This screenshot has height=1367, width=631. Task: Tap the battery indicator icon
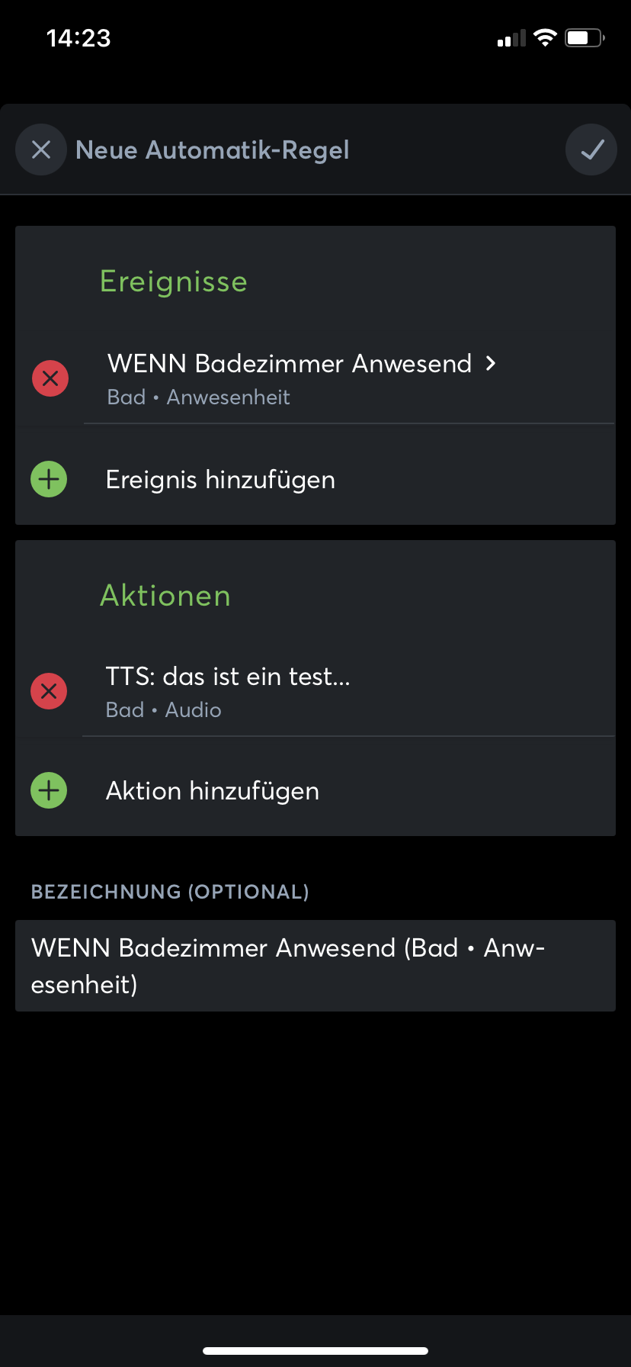[x=585, y=38]
